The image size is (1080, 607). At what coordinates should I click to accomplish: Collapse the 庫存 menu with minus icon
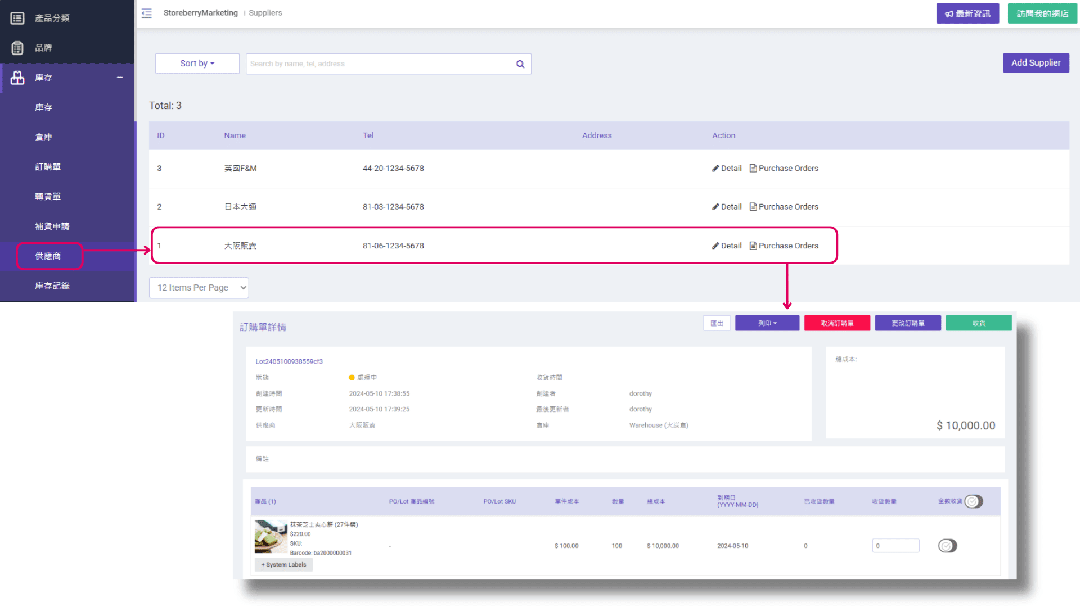(x=120, y=78)
